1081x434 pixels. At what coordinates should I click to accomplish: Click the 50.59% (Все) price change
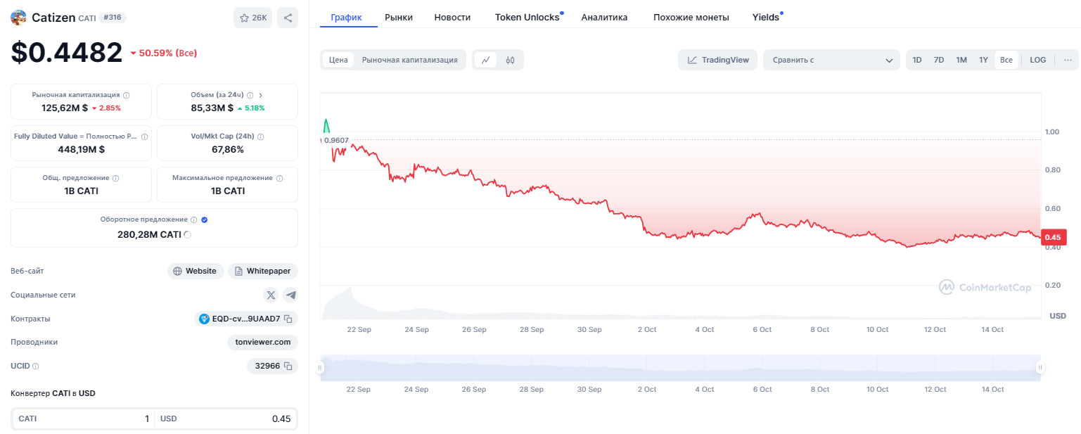point(164,53)
